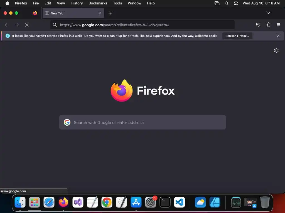
Task: Open the Bookmarks menu
Action: tap(98, 3)
